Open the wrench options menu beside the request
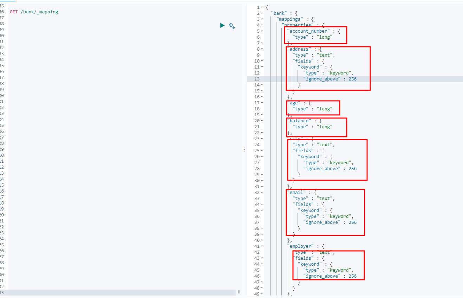The height and width of the screenshot is (298, 463). [x=232, y=26]
